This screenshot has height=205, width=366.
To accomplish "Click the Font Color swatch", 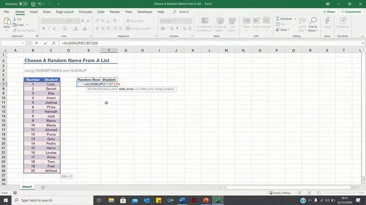I will click(x=85, y=28).
